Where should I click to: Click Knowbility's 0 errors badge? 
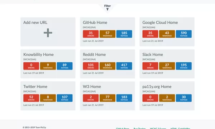(x=31, y=66)
